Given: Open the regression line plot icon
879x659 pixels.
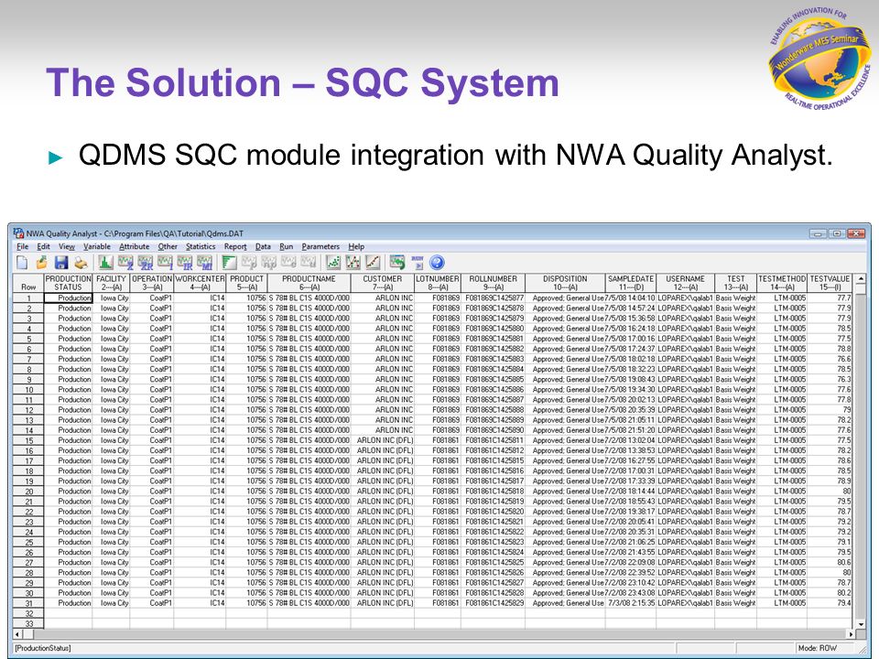Looking at the screenshot, I should point(373,263).
